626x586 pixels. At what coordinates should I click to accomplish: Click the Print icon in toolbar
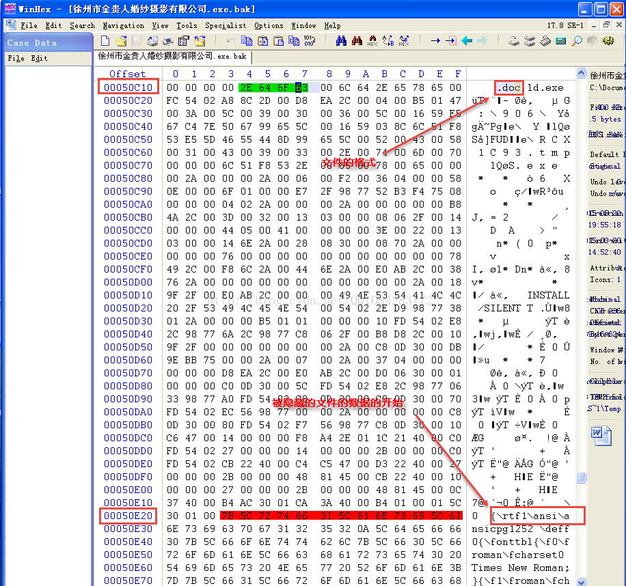[x=152, y=41]
